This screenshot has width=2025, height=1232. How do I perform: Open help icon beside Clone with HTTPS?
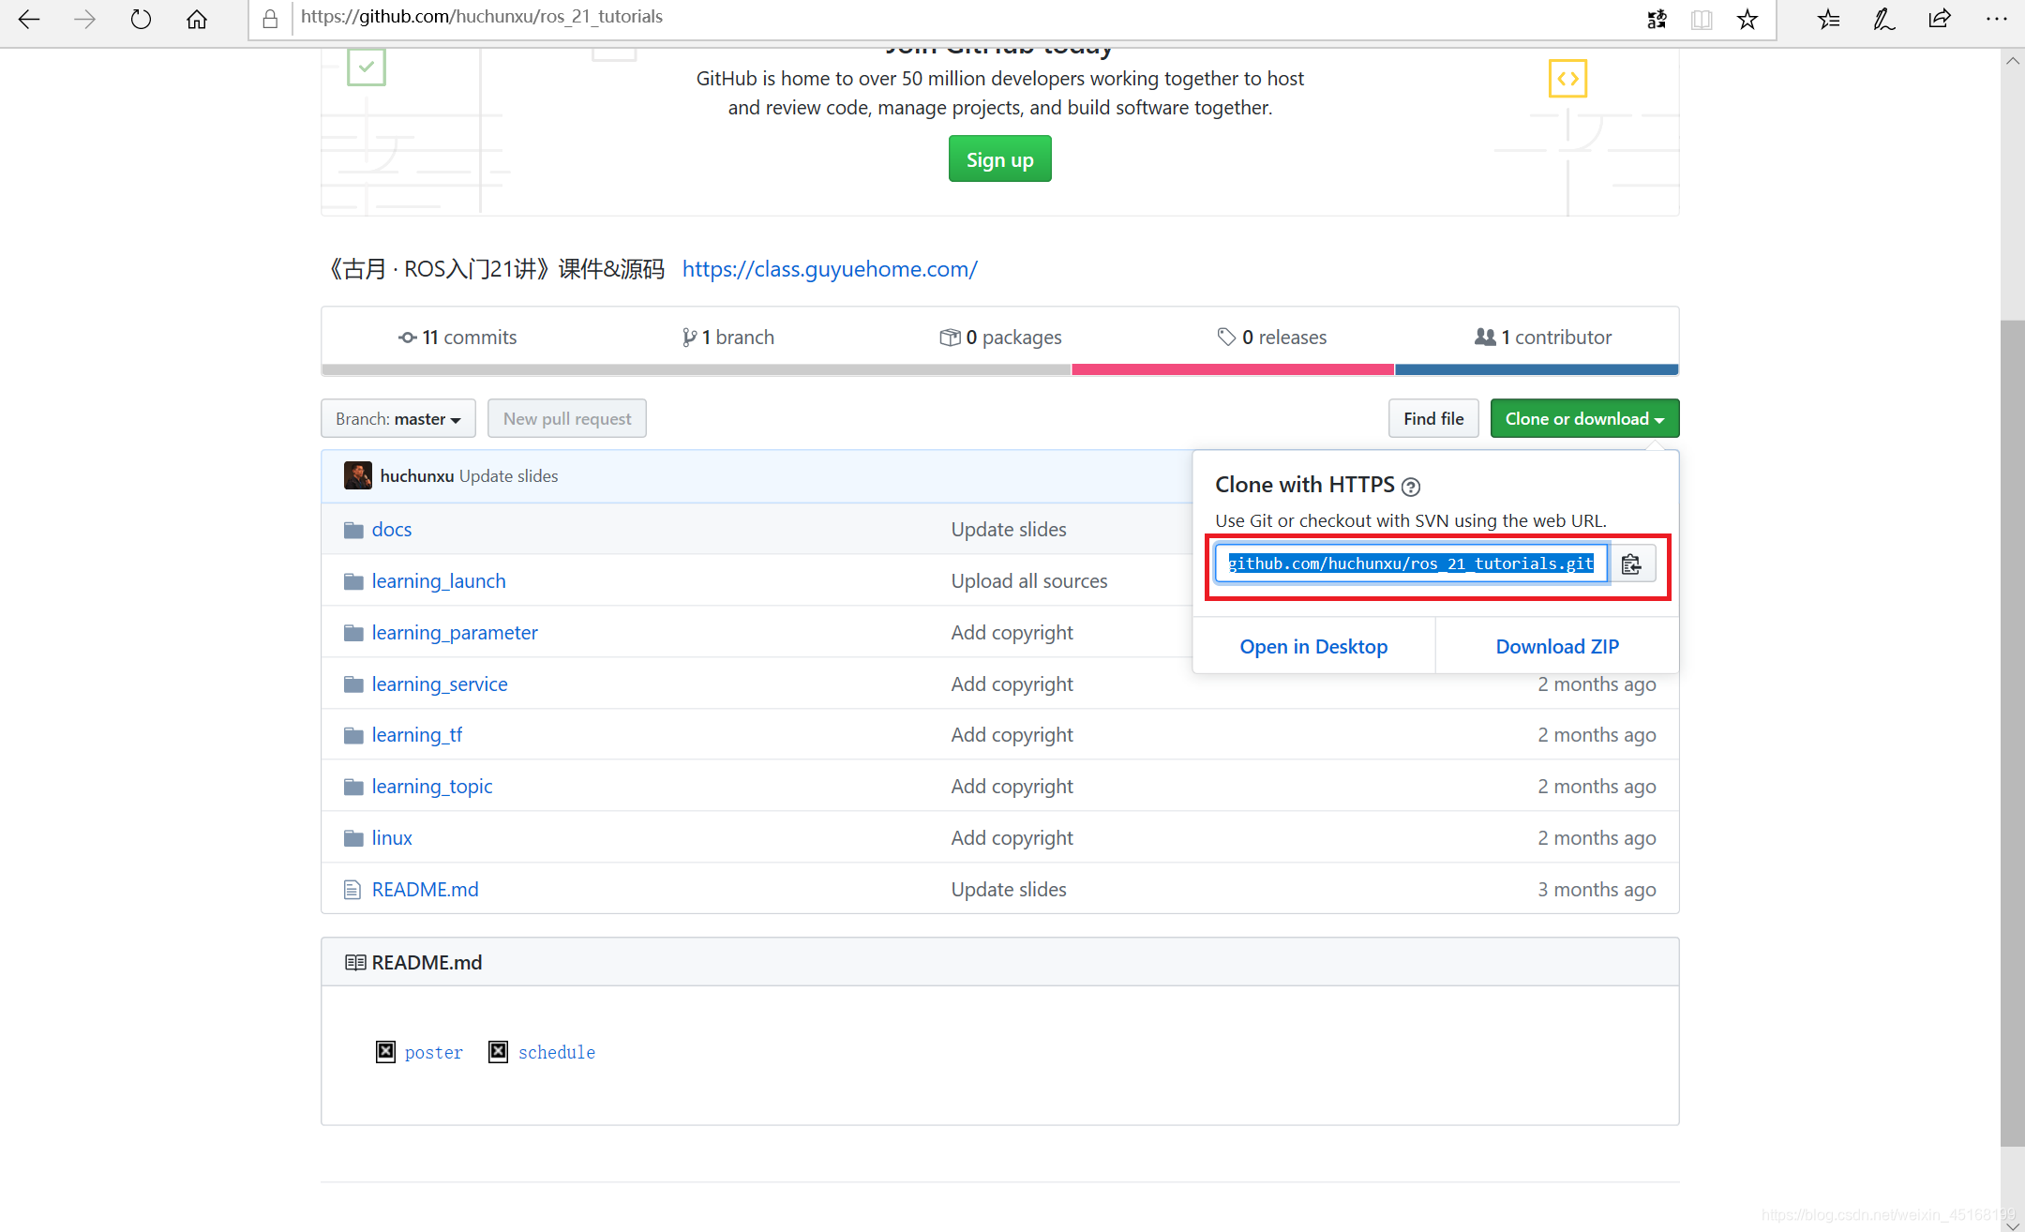point(1411,487)
